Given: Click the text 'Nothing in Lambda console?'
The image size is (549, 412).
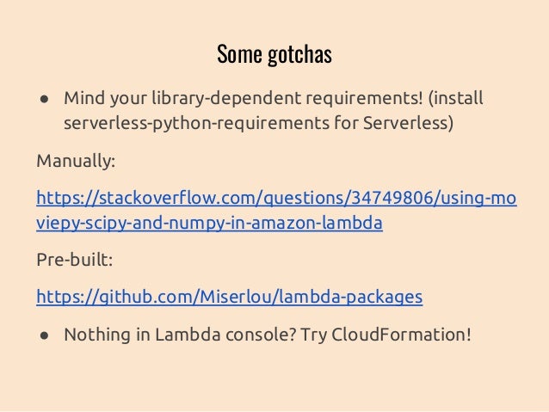Looking at the screenshot, I should pos(181,335).
